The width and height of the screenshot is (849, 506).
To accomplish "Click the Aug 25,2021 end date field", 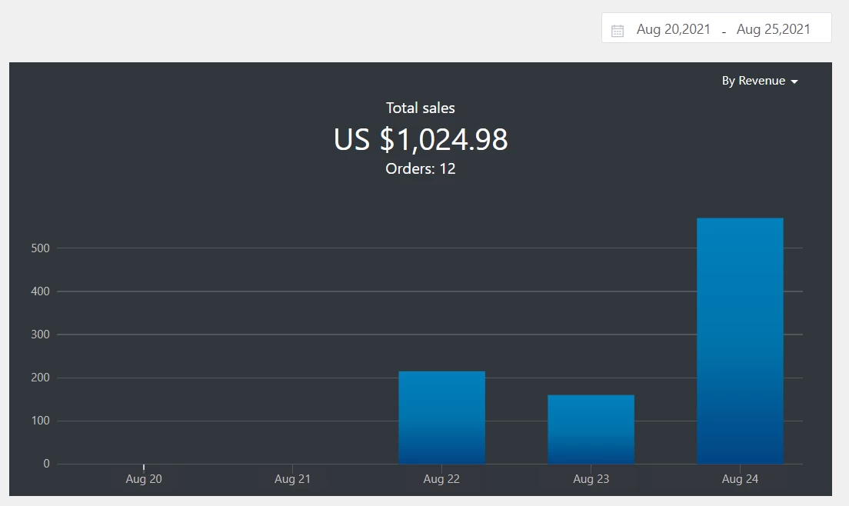I will click(774, 29).
